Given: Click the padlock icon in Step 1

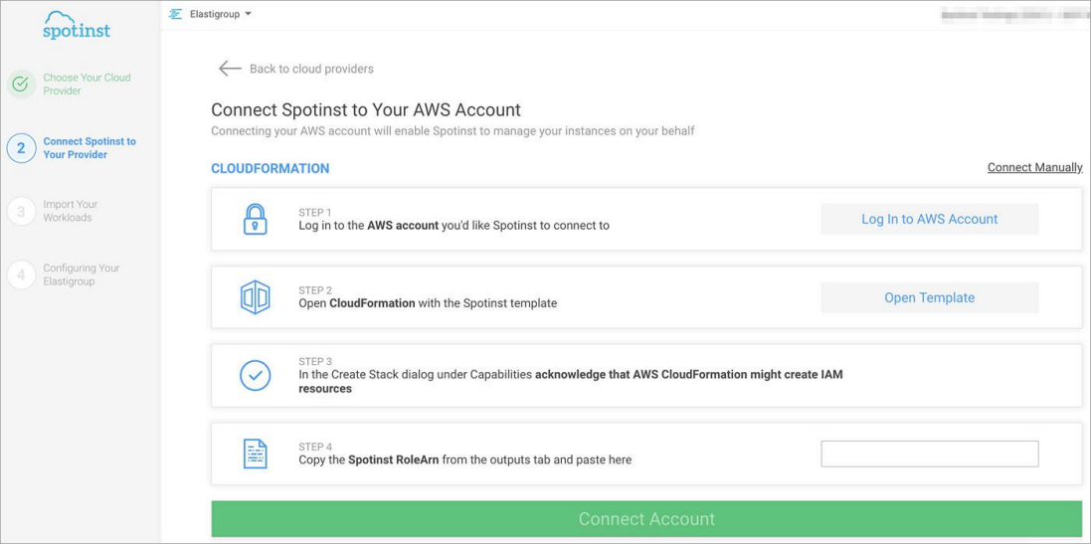Looking at the screenshot, I should [255, 219].
